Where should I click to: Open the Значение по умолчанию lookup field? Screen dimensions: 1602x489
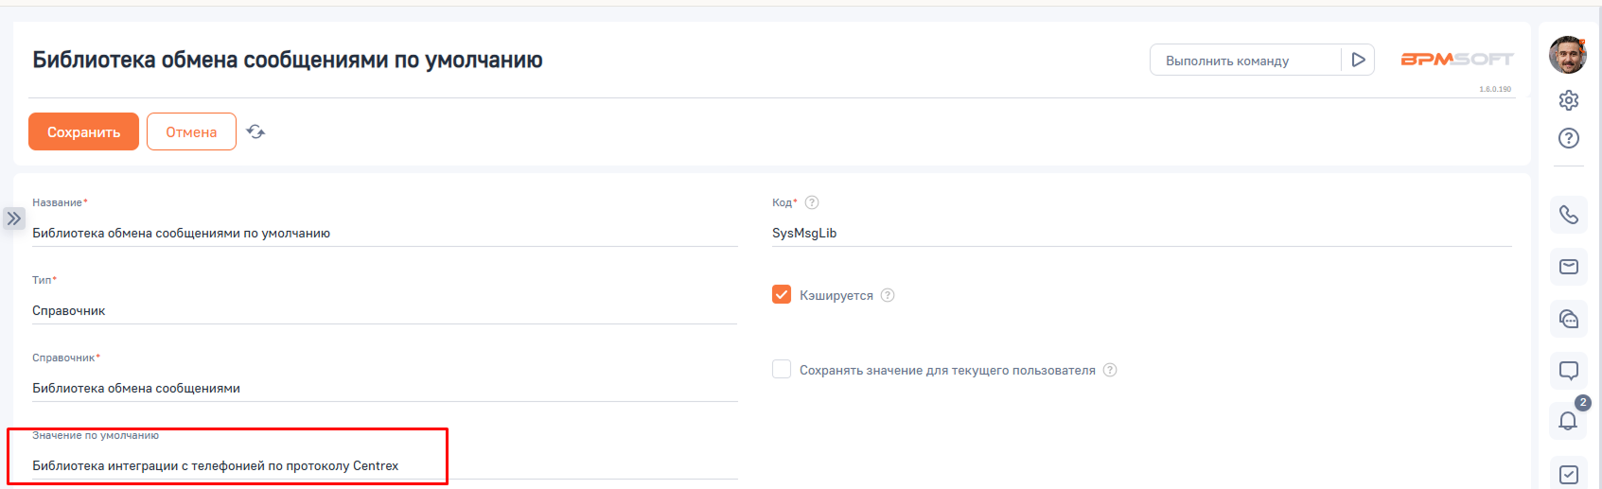[x=383, y=465]
